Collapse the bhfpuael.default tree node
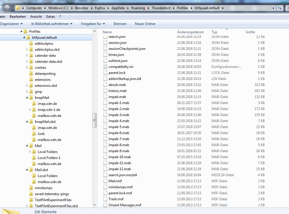 pos(24,38)
